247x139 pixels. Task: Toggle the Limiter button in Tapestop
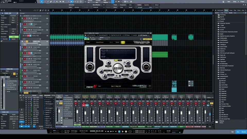[123, 42]
